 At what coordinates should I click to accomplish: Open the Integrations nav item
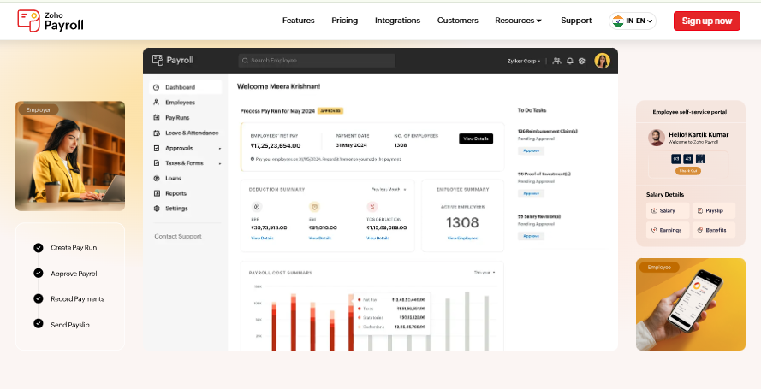pyautogui.click(x=397, y=21)
